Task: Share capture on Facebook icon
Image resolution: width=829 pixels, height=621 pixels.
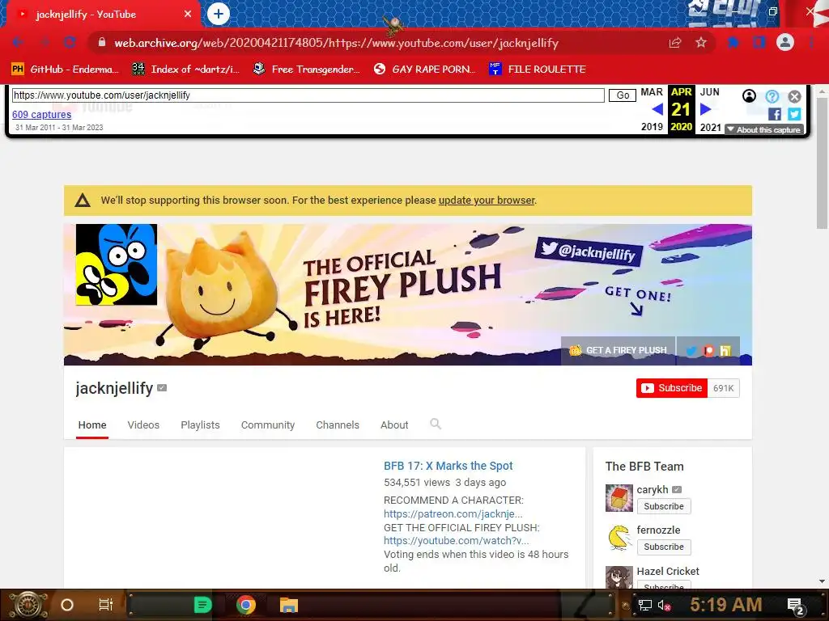Action: (x=775, y=114)
